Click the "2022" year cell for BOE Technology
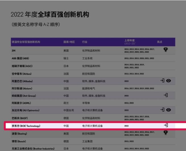 126,126
